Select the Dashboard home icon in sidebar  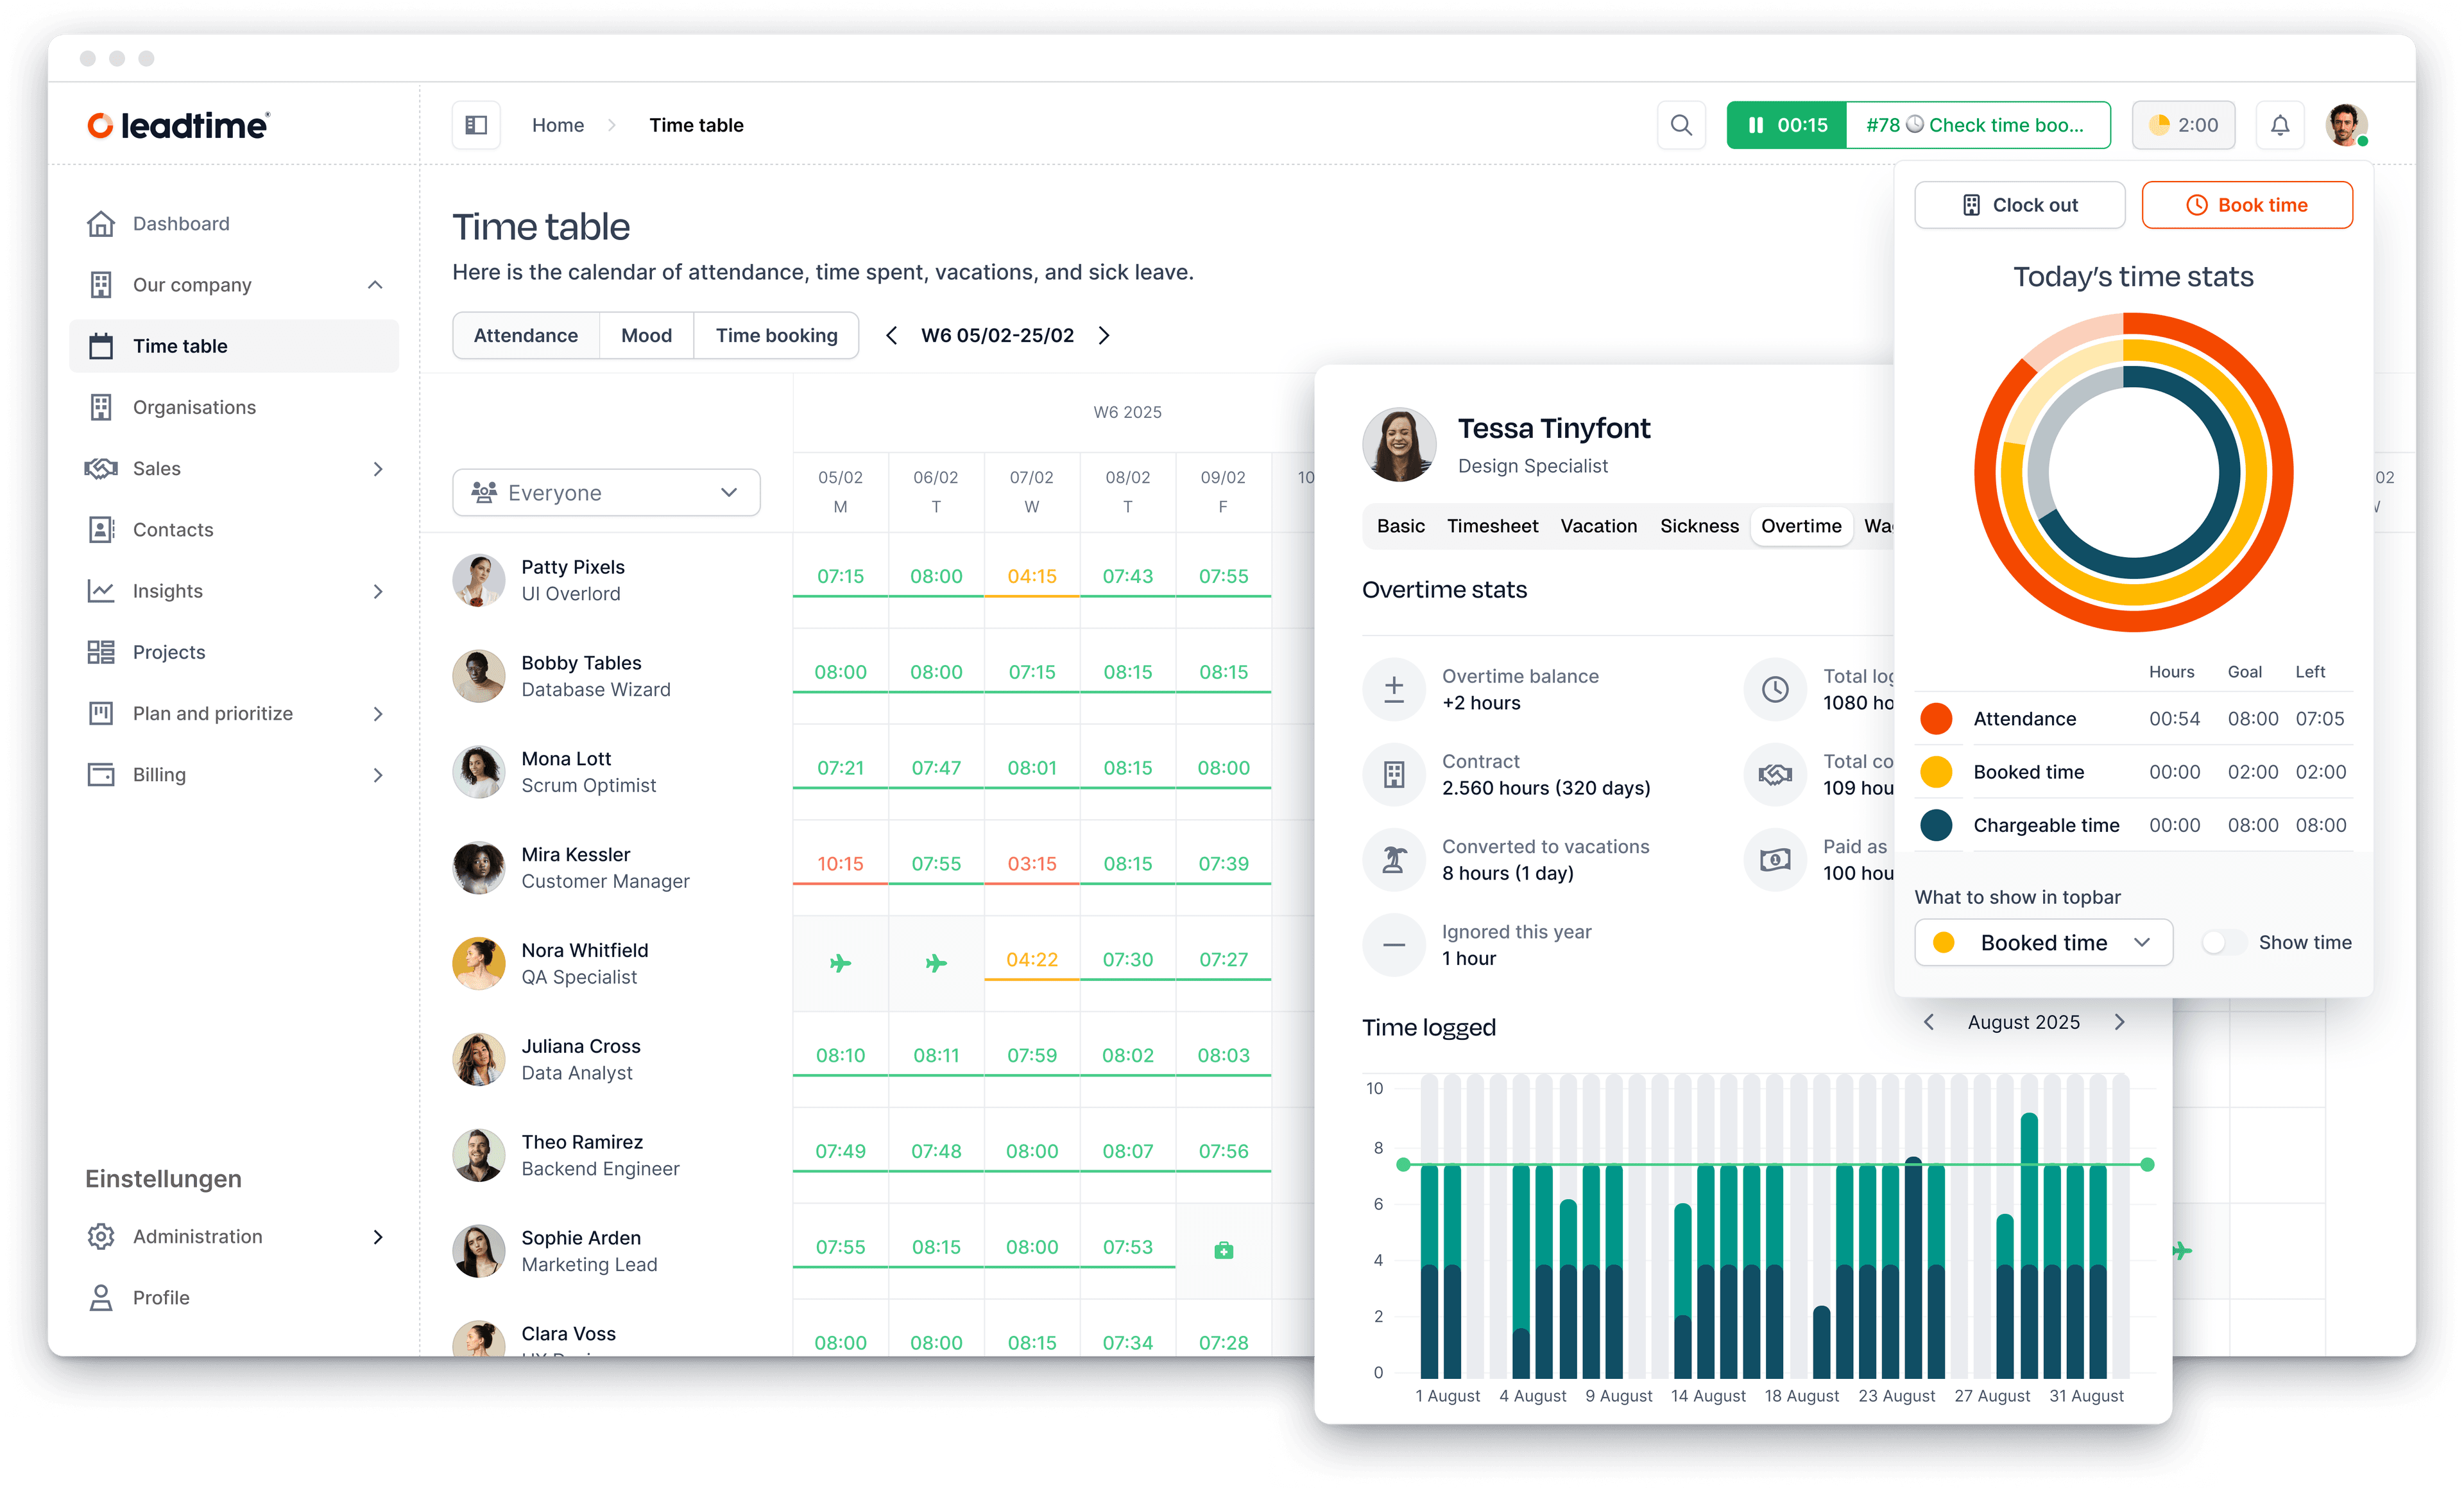pos(101,223)
